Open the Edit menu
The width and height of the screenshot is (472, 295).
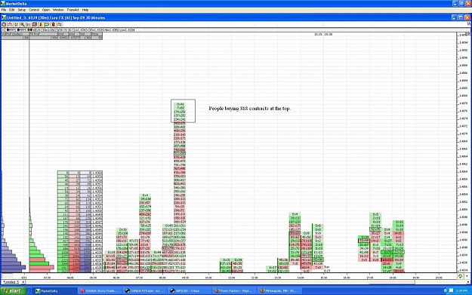(x=11, y=10)
